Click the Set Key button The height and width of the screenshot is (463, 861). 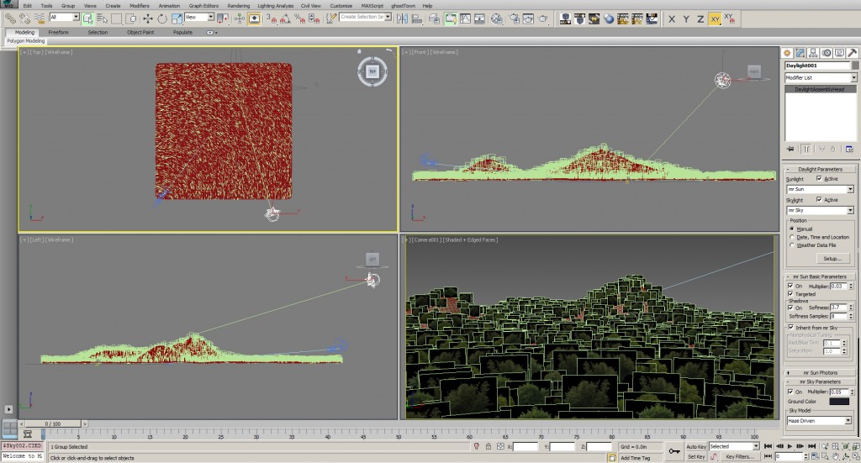[x=695, y=456]
